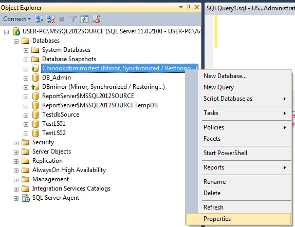Open the Reports submenu
Image resolution: width=295 pixels, height=227 pixels.
pos(238,167)
